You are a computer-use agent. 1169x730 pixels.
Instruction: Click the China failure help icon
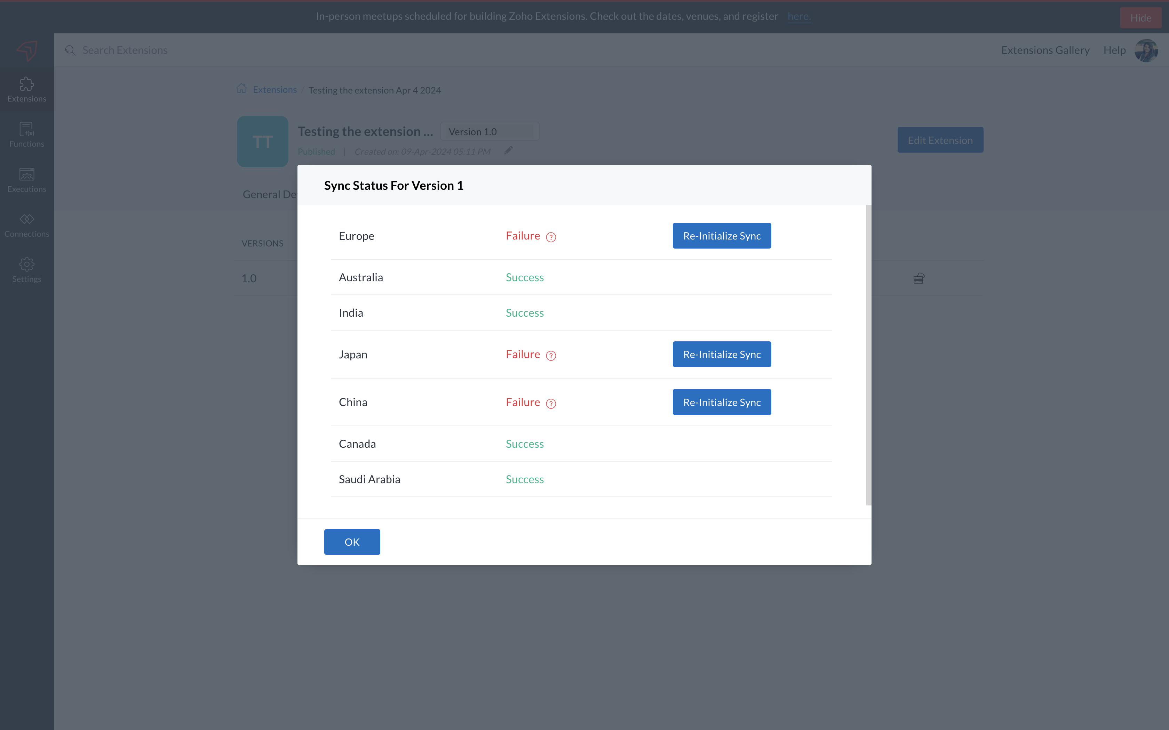click(x=551, y=404)
